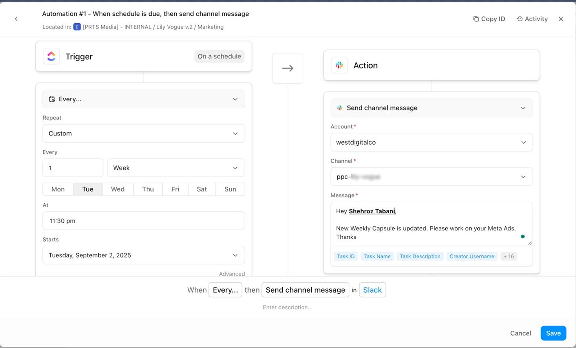Click the 'Enter description...' field
The image size is (576, 348).
tap(288, 307)
